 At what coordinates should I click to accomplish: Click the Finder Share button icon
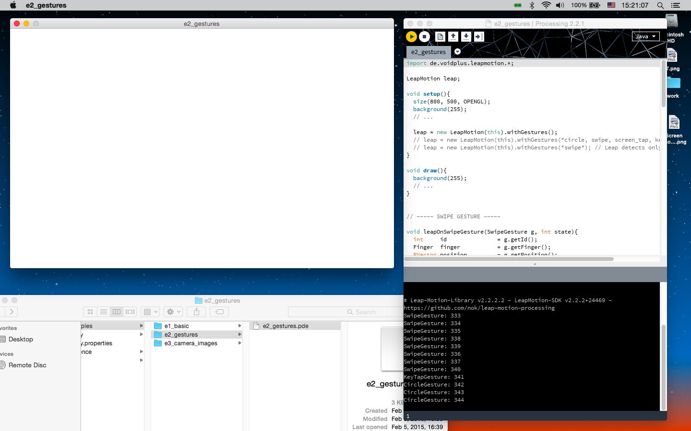[x=196, y=312]
